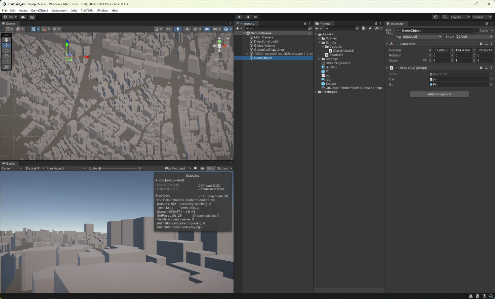
Task: Open Scene view more options menu
Action: [x=230, y=24]
